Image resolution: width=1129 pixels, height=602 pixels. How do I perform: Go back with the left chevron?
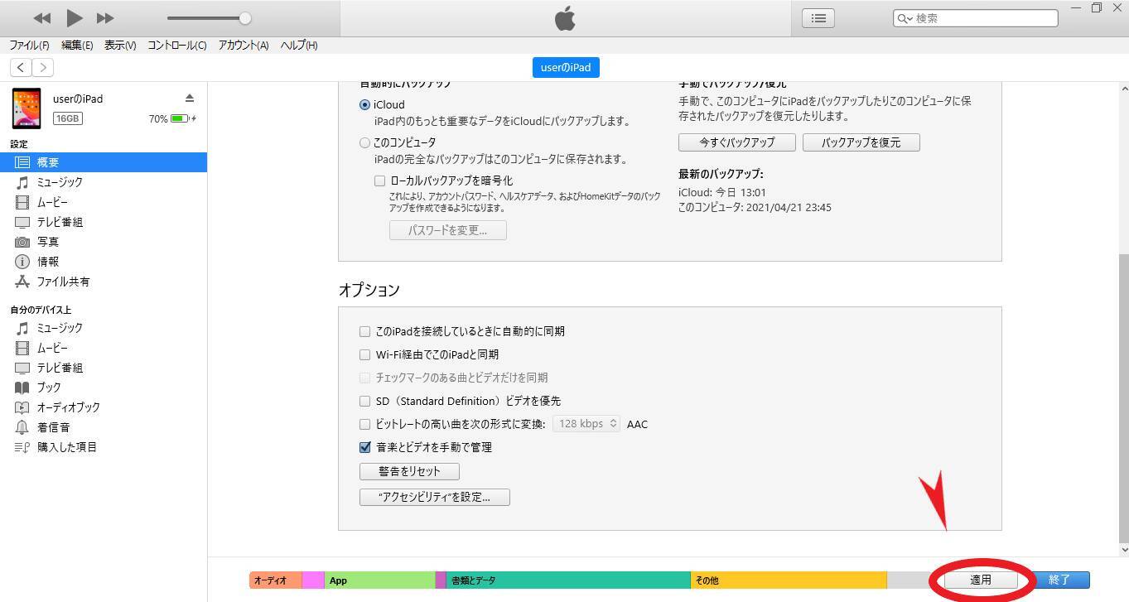point(21,67)
